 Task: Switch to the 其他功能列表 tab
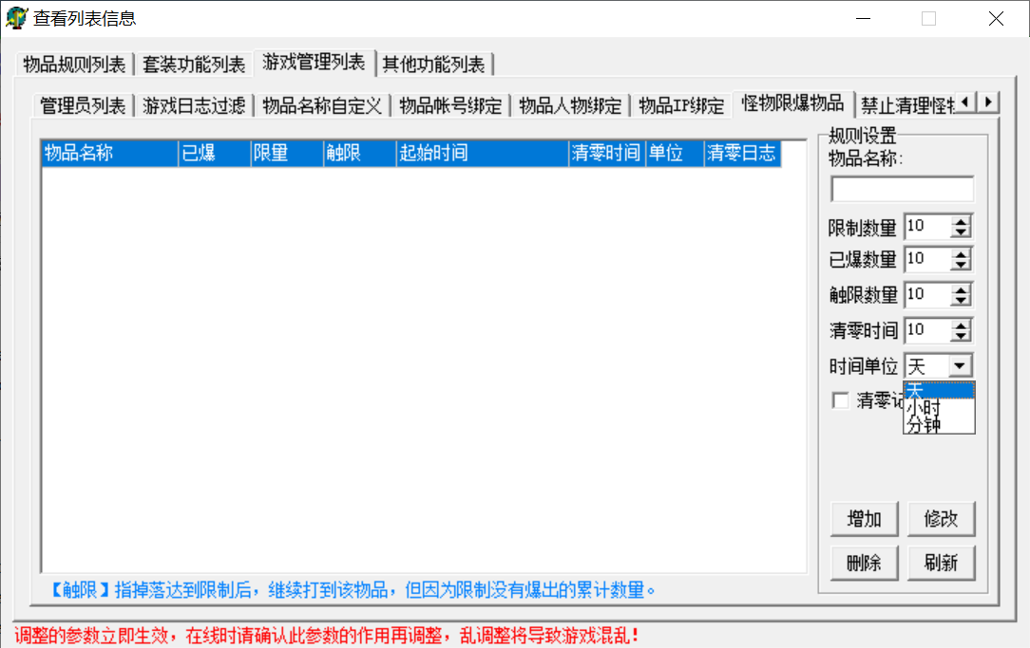[x=433, y=65]
